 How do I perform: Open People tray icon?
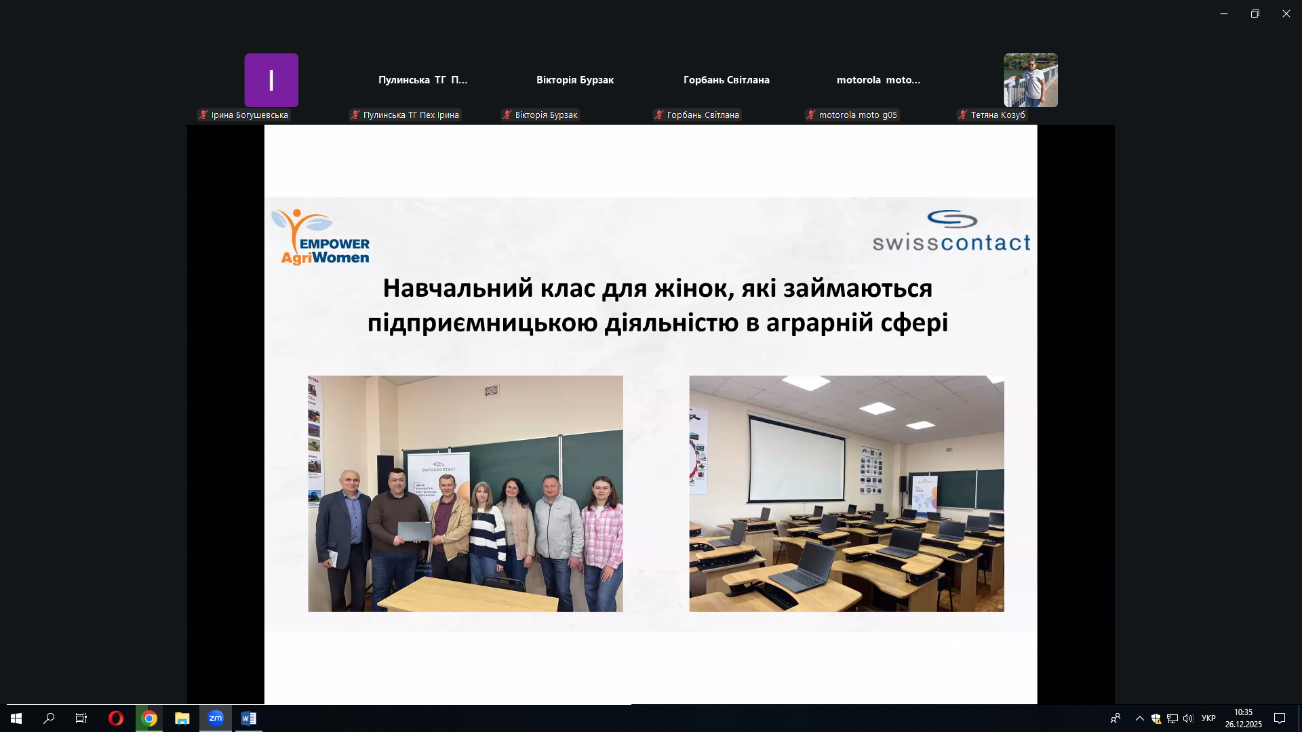coord(1116,718)
